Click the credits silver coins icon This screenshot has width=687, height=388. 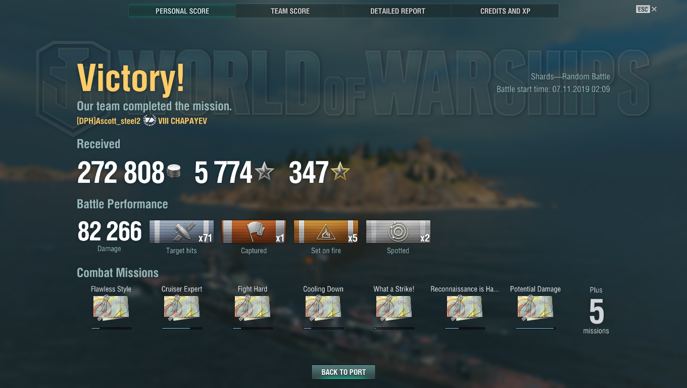pos(174,171)
